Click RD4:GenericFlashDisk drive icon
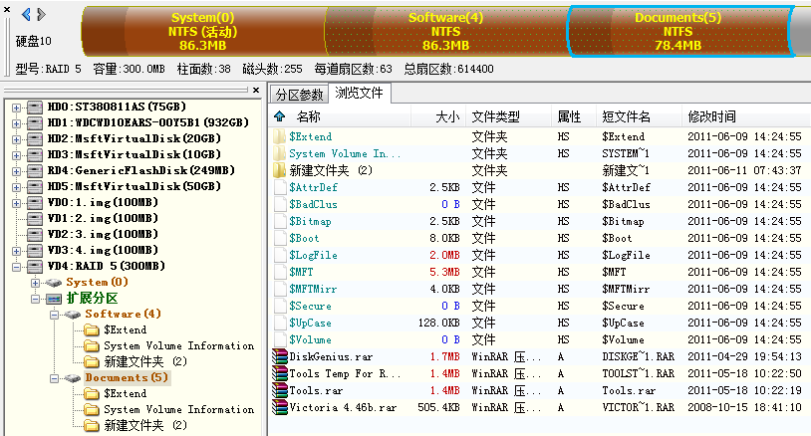This screenshot has width=811, height=436. [35, 171]
